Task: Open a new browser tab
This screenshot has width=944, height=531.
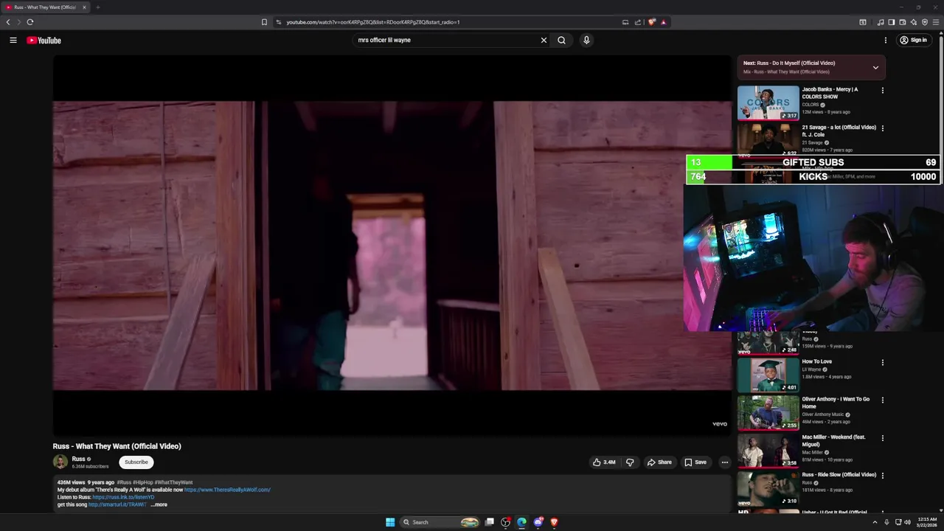Action: (x=97, y=7)
